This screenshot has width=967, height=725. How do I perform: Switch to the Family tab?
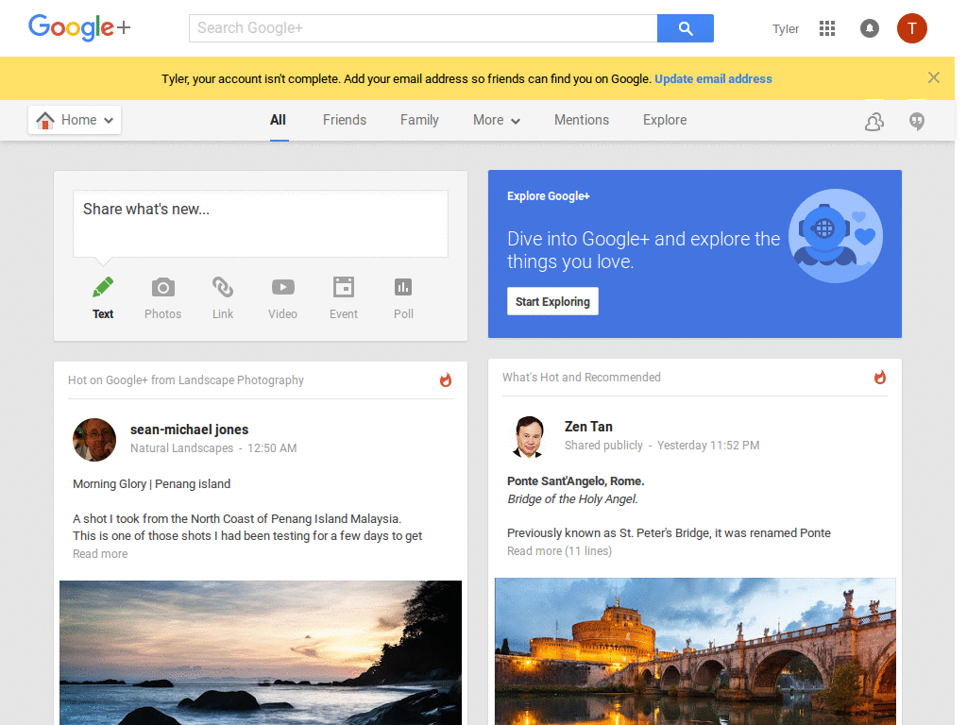(419, 120)
